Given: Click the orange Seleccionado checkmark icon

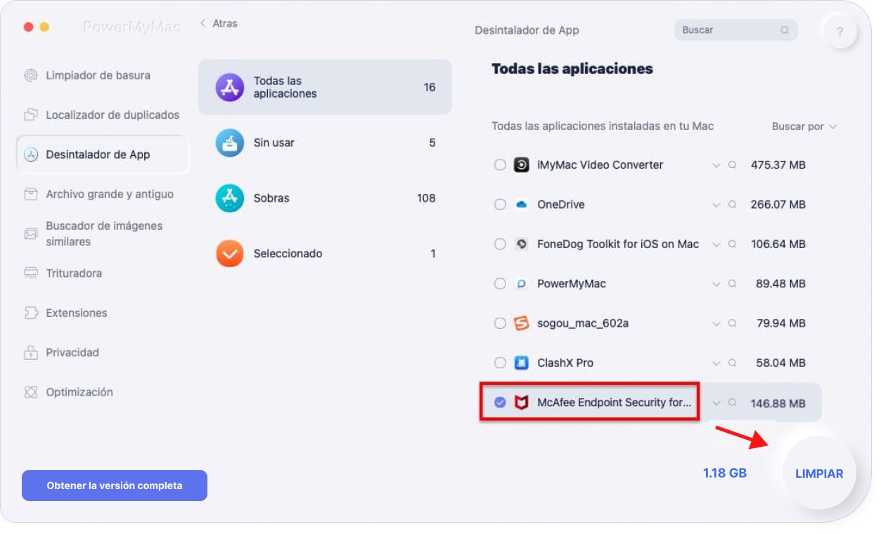Looking at the screenshot, I should point(230,254).
